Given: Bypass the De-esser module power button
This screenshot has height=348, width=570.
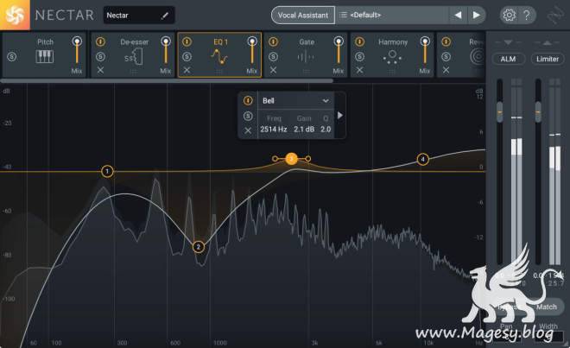Looking at the screenshot, I should (x=100, y=41).
